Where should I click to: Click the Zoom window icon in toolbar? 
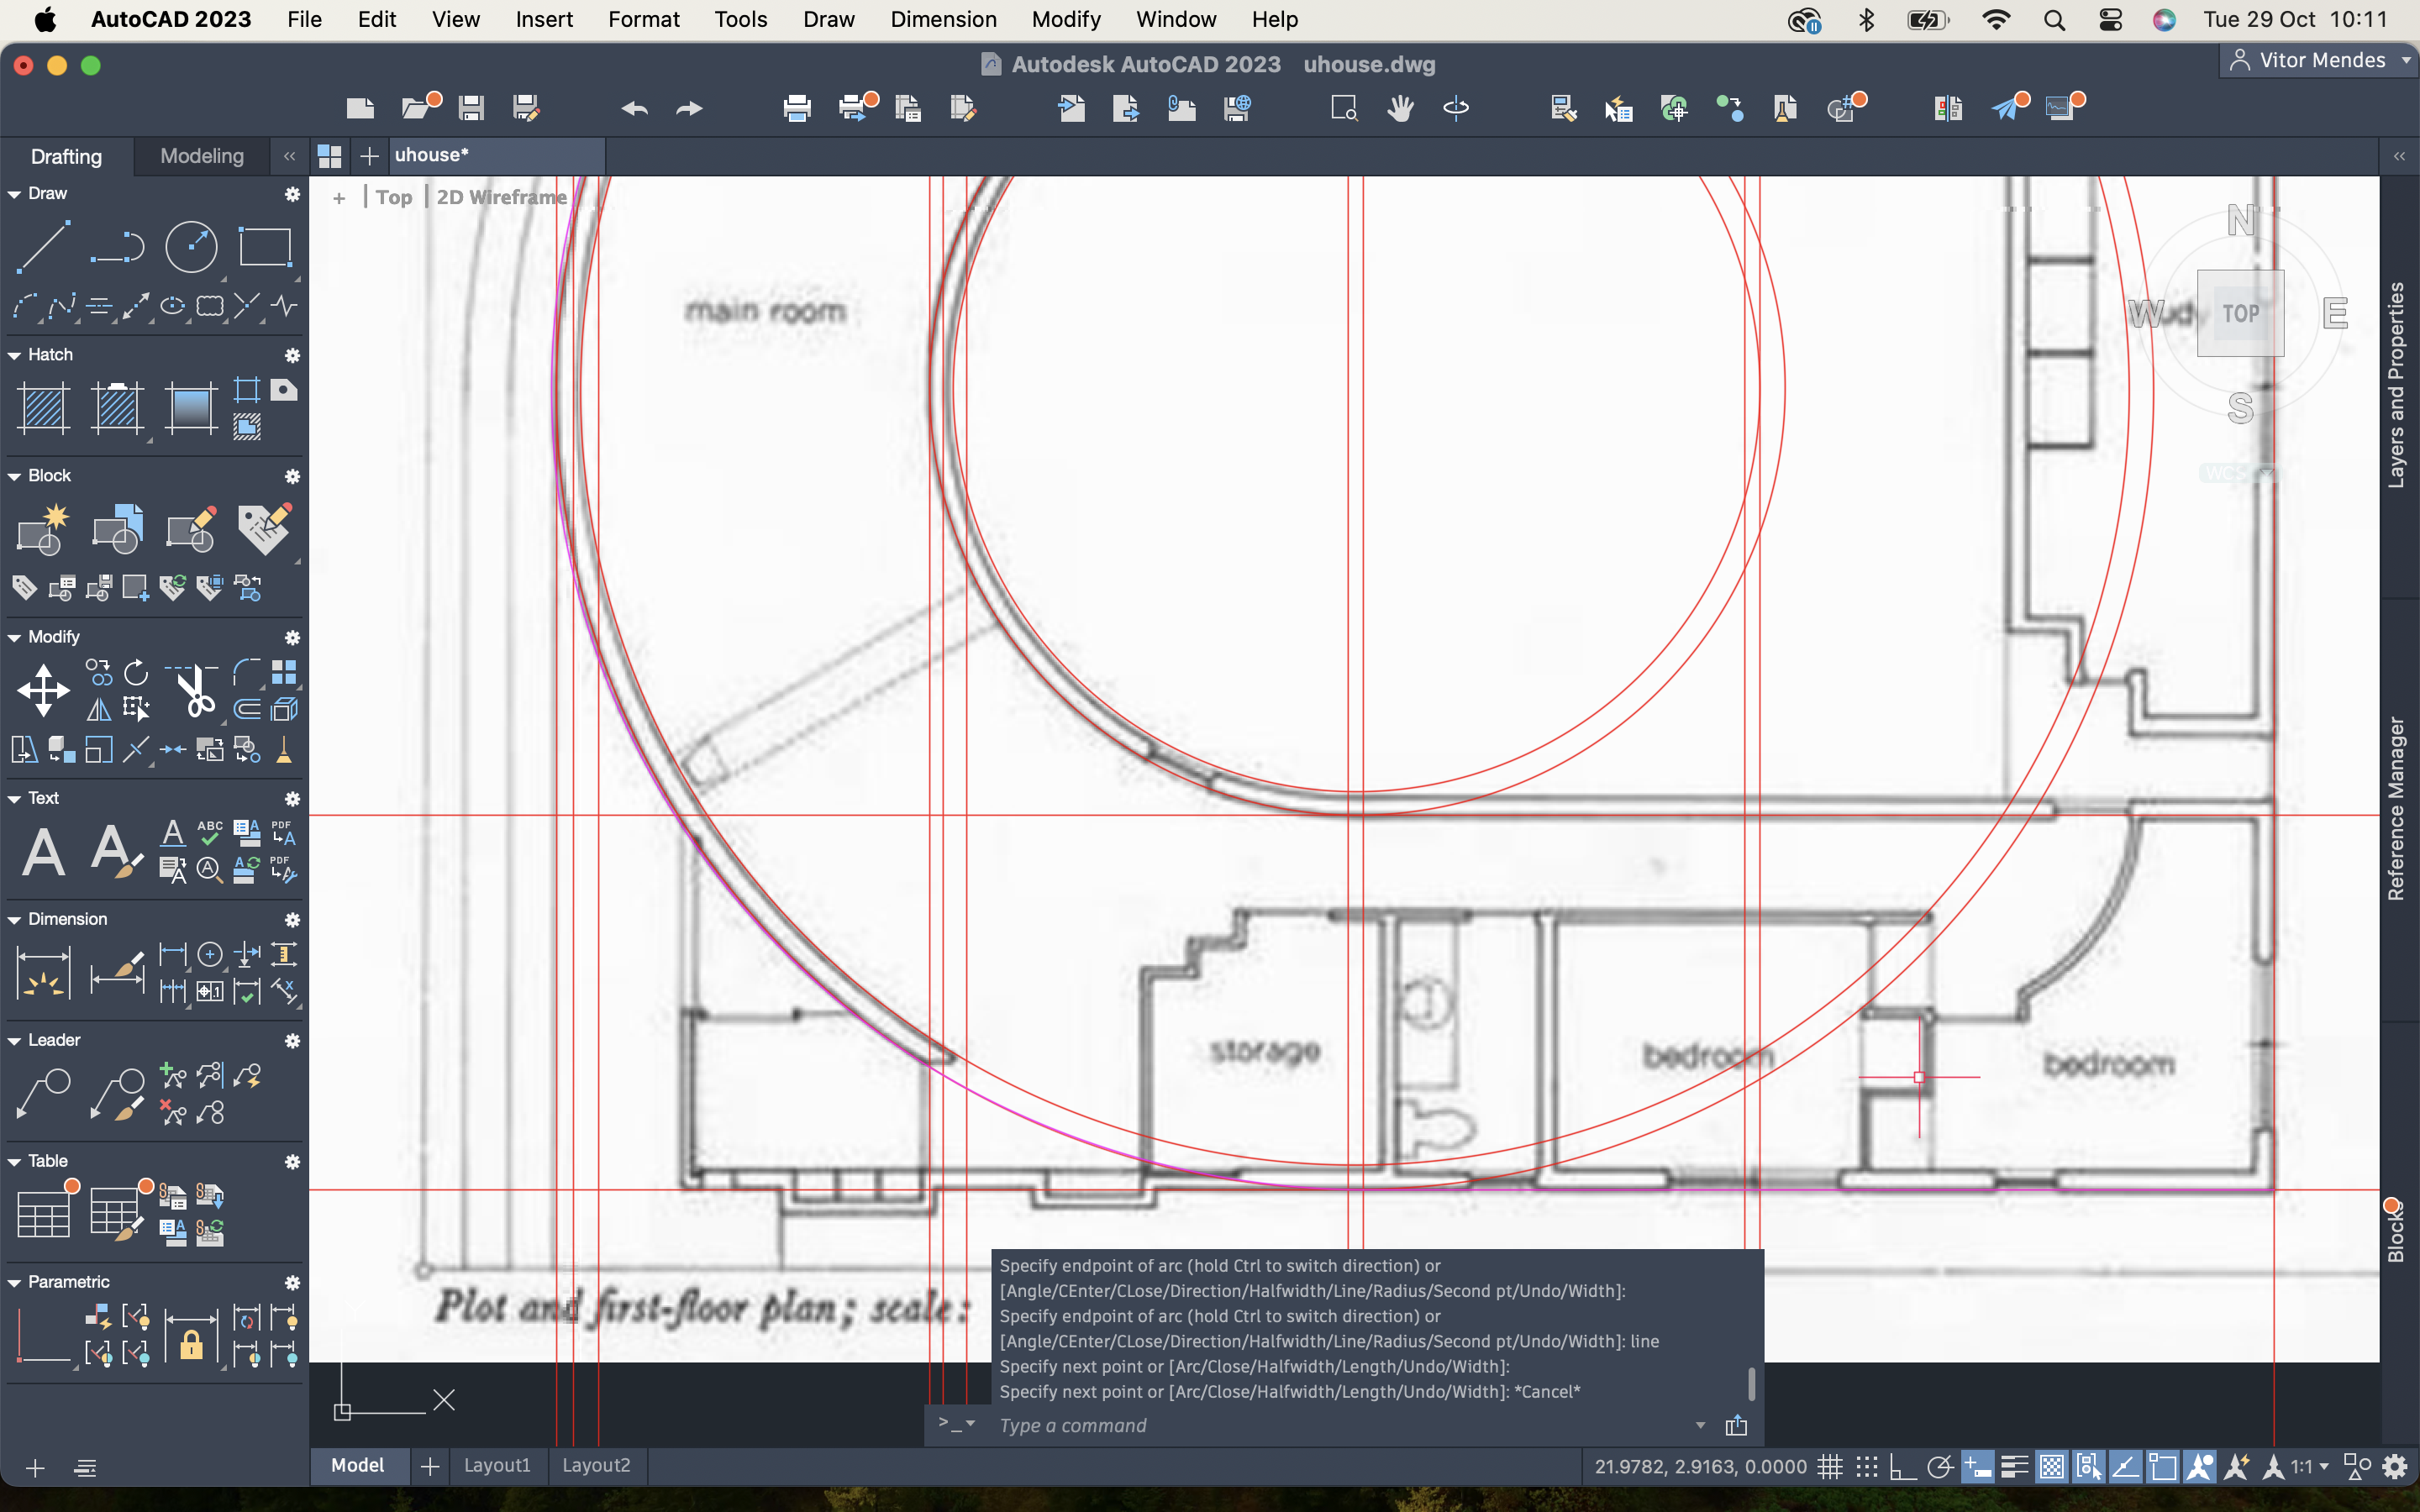[x=1344, y=108]
